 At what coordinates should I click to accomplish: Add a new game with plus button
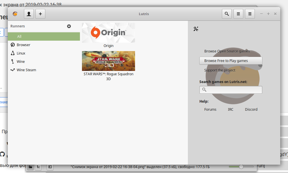click(40, 14)
